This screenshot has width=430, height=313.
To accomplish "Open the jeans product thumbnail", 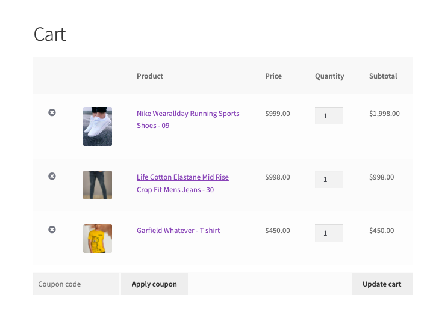I will (98, 185).
